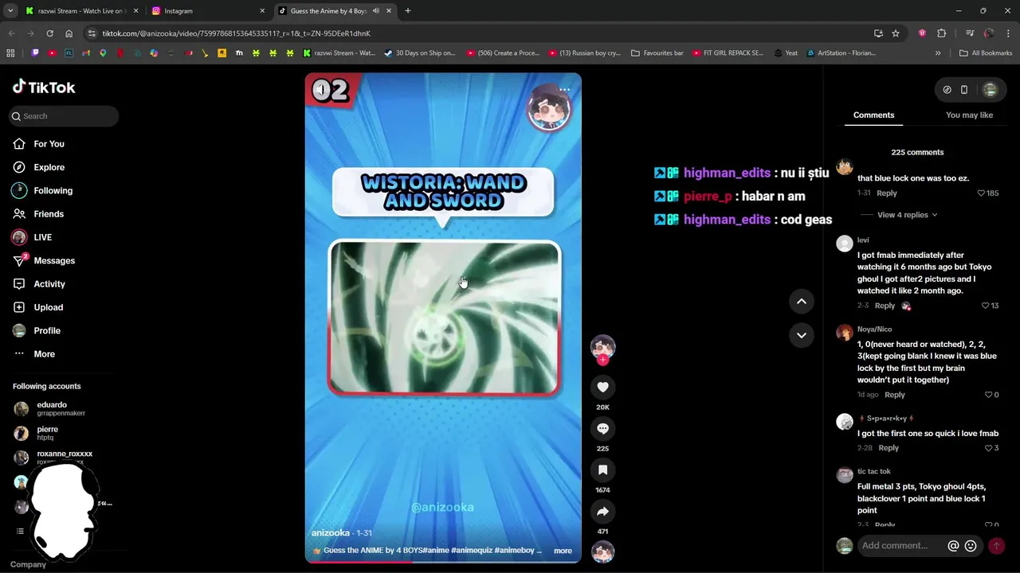Share the video with arrow icon
The height and width of the screenshot is (573, 1020).
coord(602,511)
